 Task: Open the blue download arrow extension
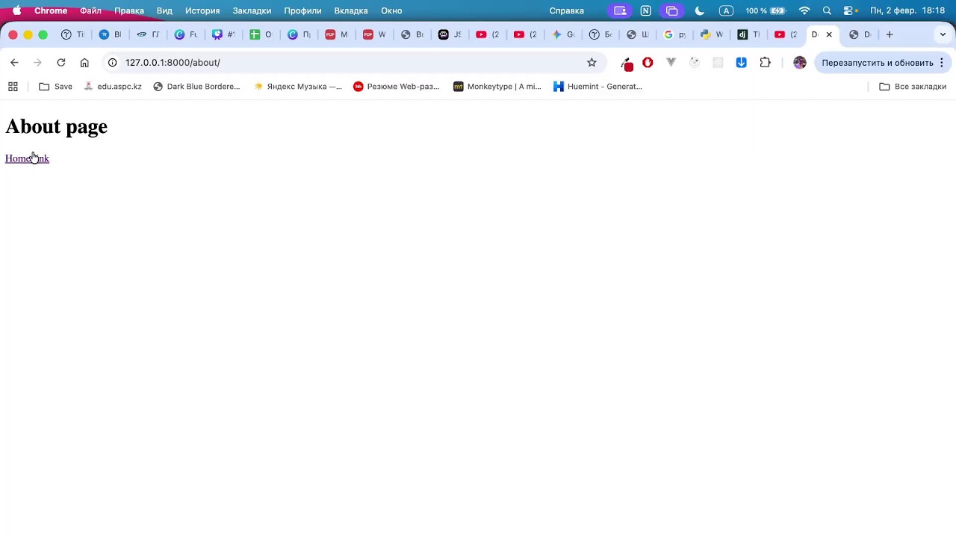point(741,63)
